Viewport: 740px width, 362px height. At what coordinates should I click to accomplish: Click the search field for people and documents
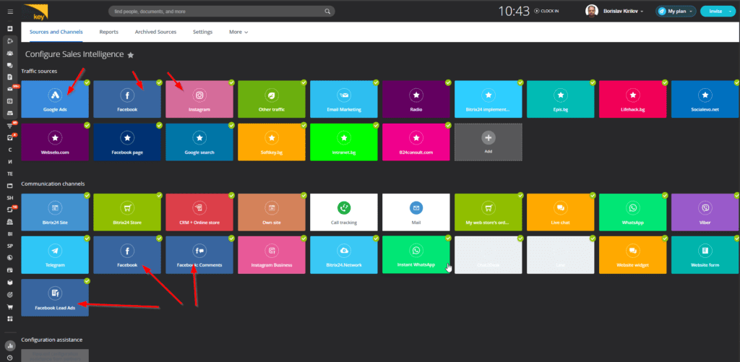(x=217, y=12)
